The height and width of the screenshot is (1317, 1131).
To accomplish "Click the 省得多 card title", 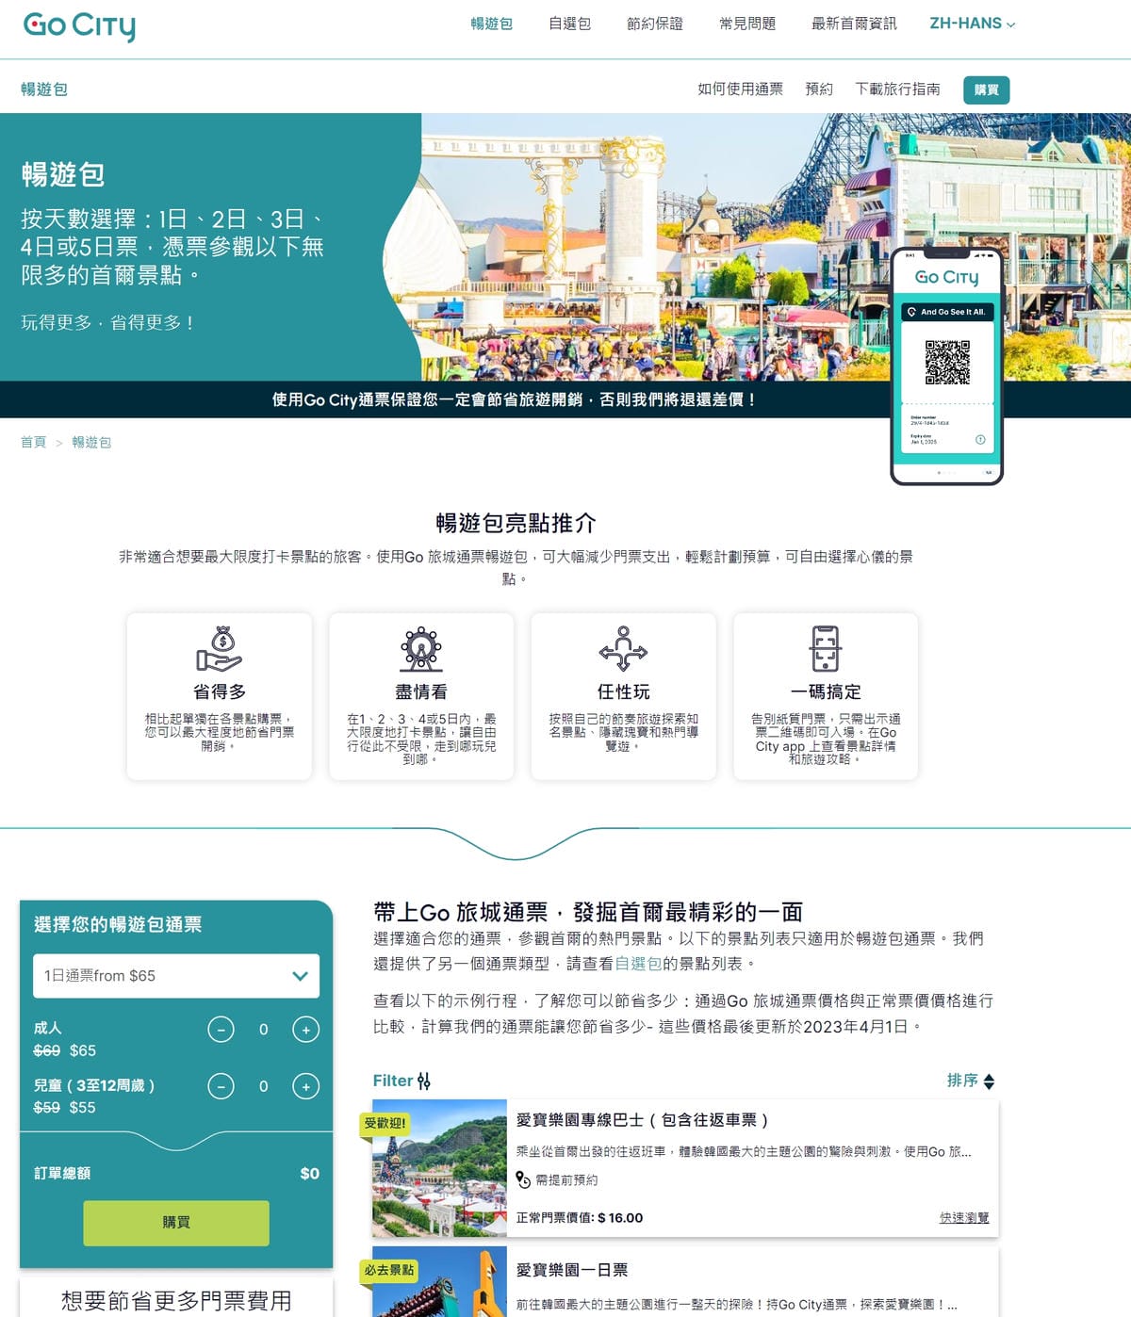I will pos(220,691).
